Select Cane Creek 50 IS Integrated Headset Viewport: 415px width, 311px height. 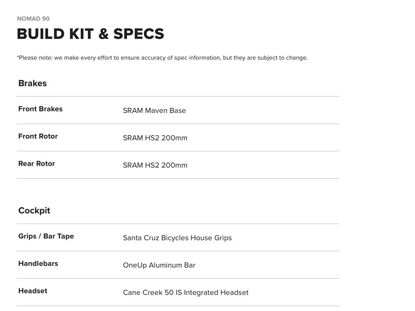pyautogui.click(x=186, y=292)
